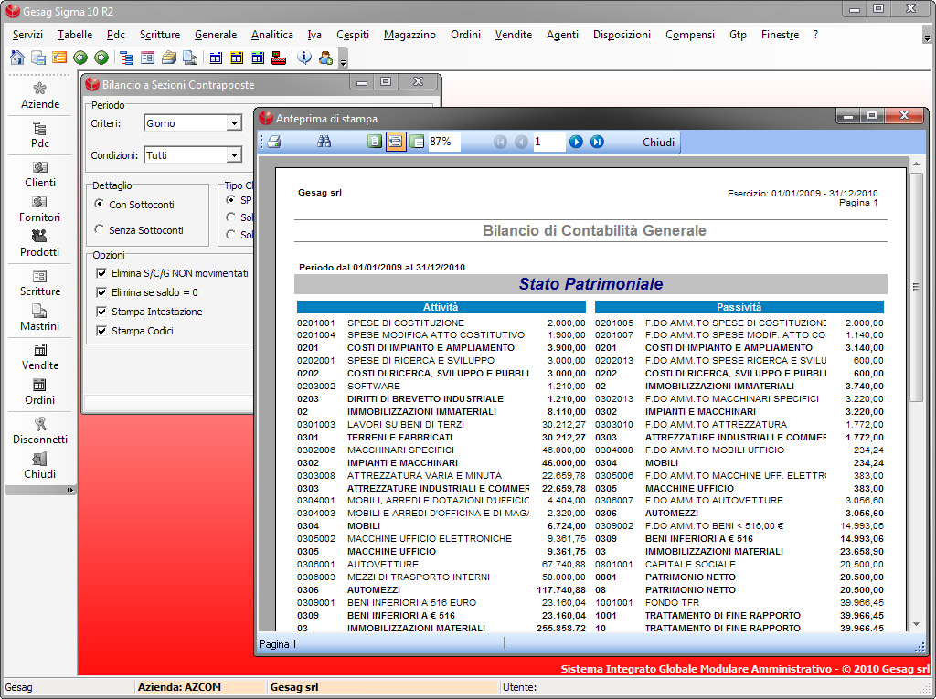Select Con Sottoconti radio button
Image resolution: width=936 pixels, height=699 pixels.
click(99, 204)
